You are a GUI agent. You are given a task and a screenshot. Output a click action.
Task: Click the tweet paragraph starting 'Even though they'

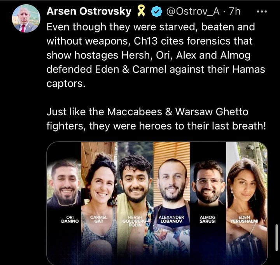click(156, 55)
